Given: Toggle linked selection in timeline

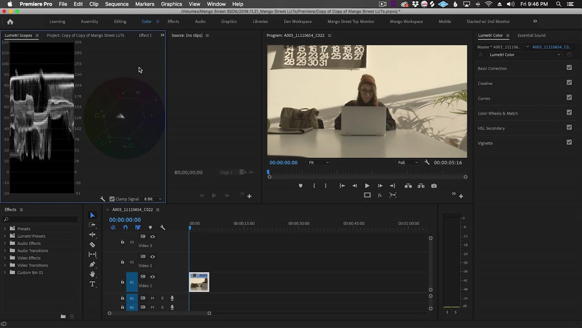Looking at the screenshot, I should coord(138,228).
